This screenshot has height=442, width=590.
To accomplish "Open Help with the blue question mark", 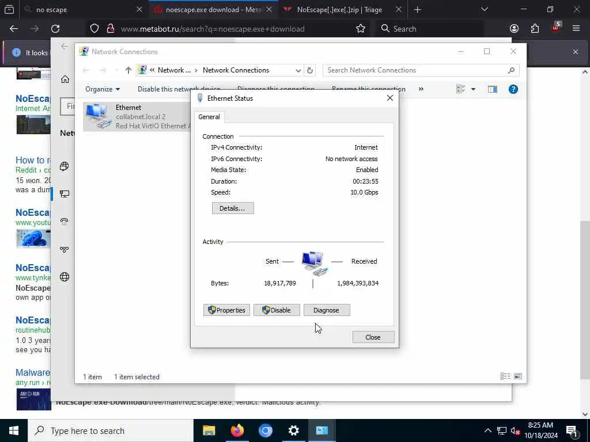I will click(513, 89).
